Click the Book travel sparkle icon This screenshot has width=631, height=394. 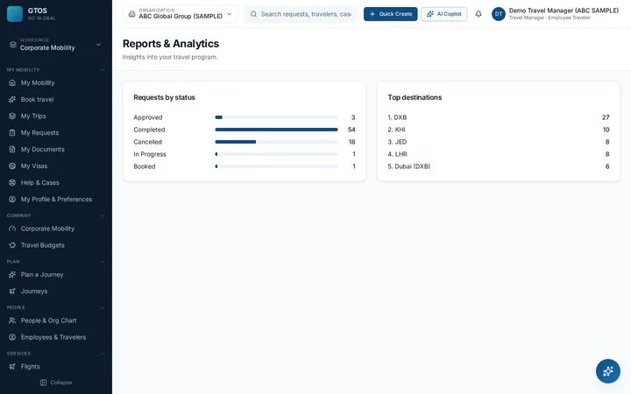pyautogui.click(x=12, y=99)
